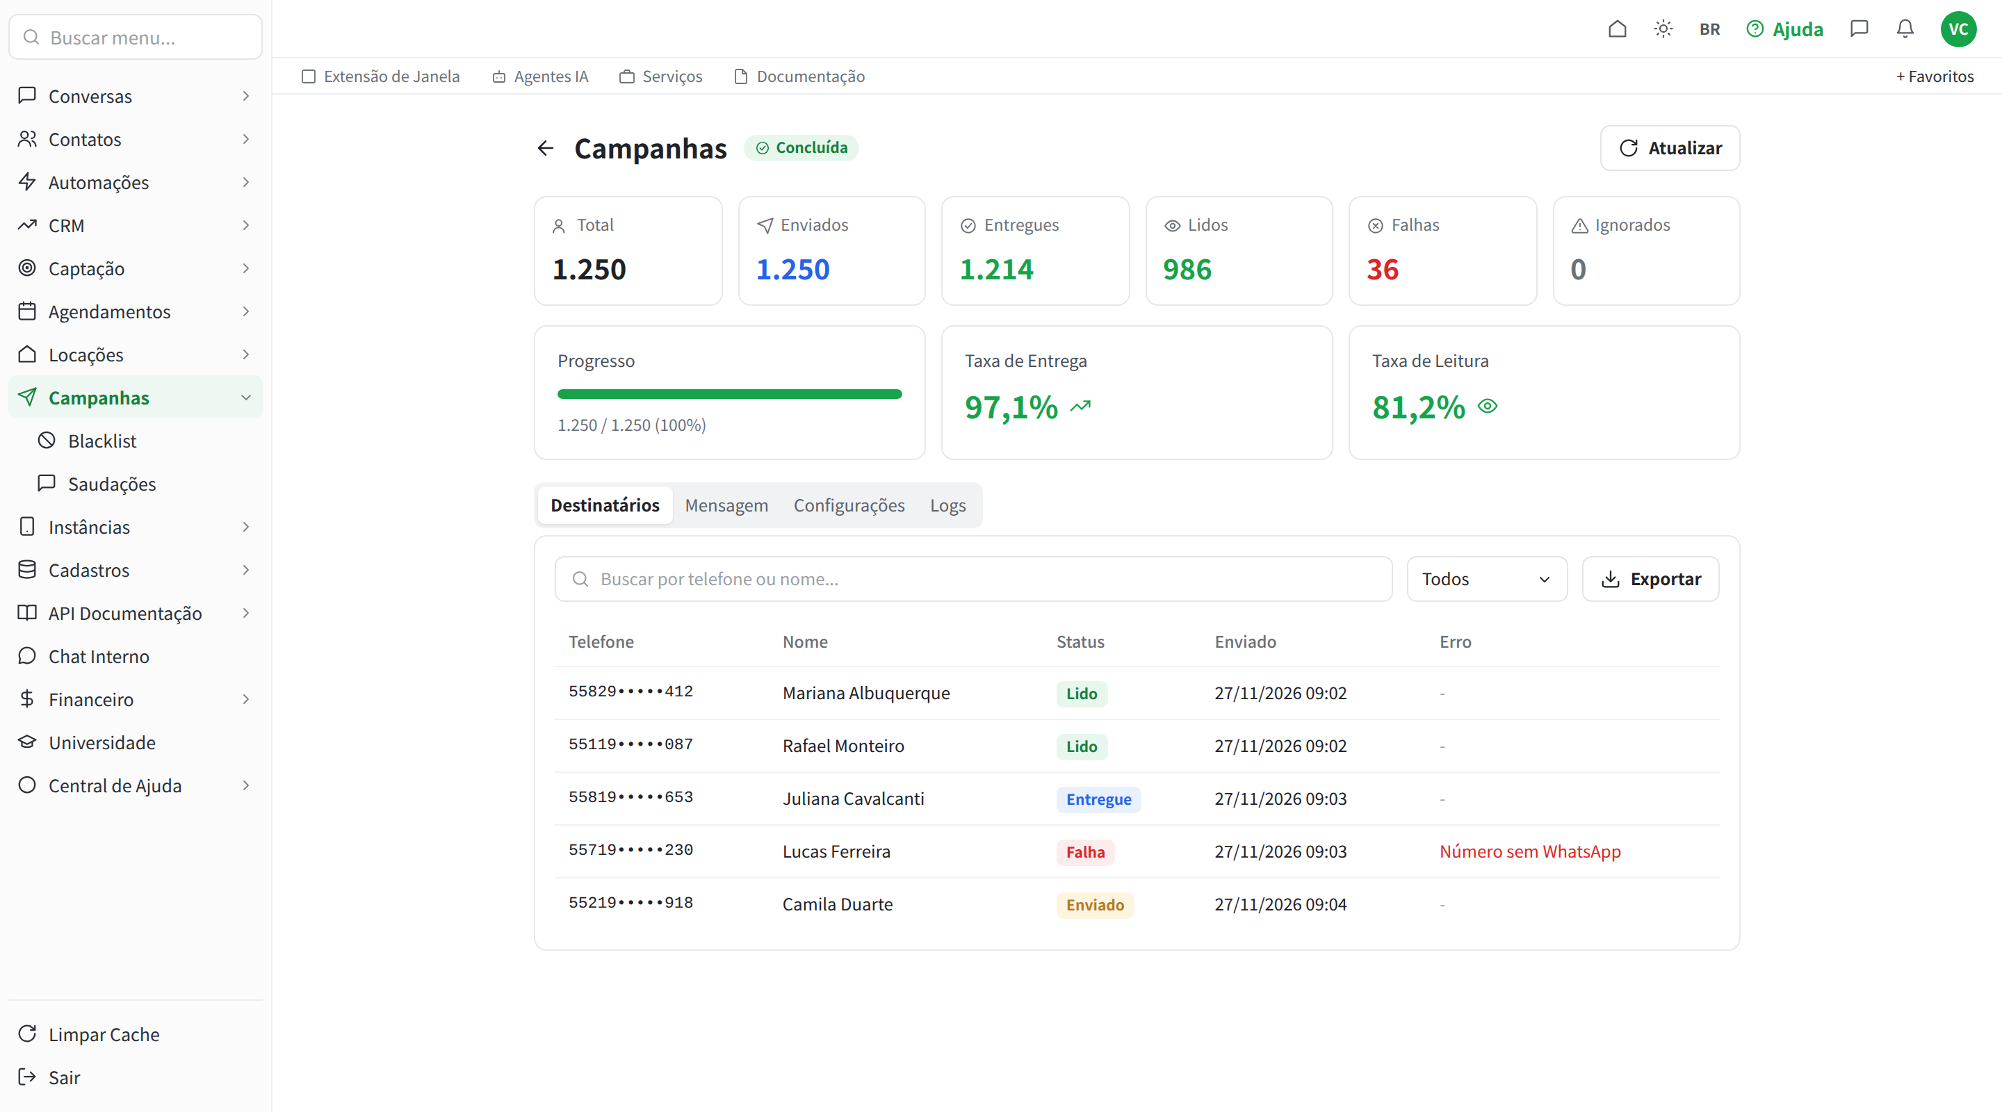The image size is (2002, 1112).
Task: Expand the Conversas menu chevron
Action: tap(245, 97)
